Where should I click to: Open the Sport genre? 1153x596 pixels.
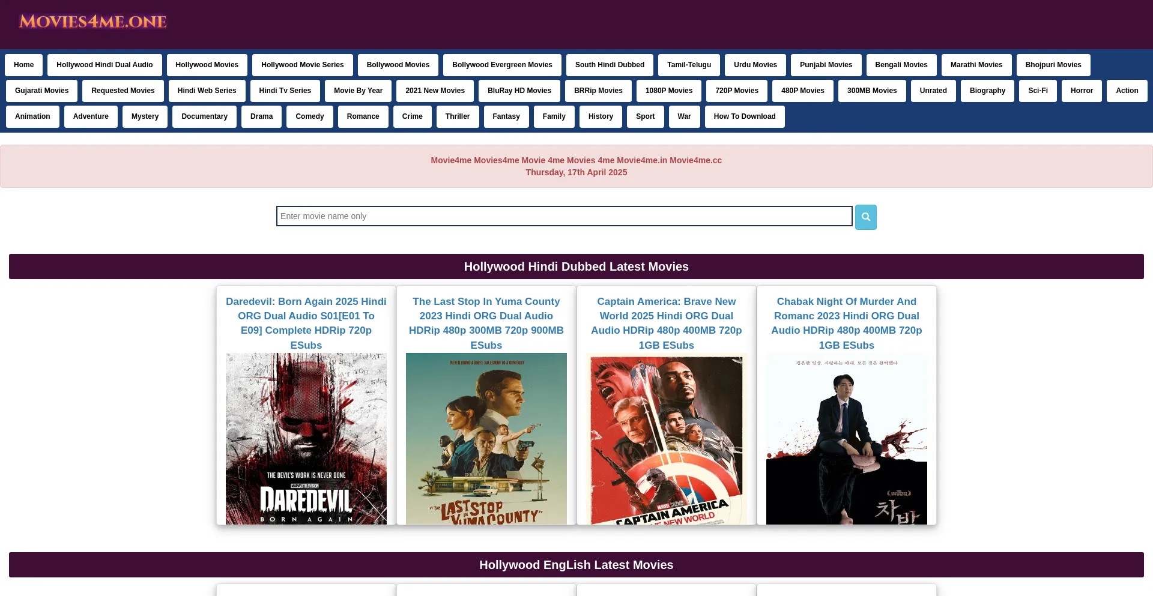click(646, 116)
